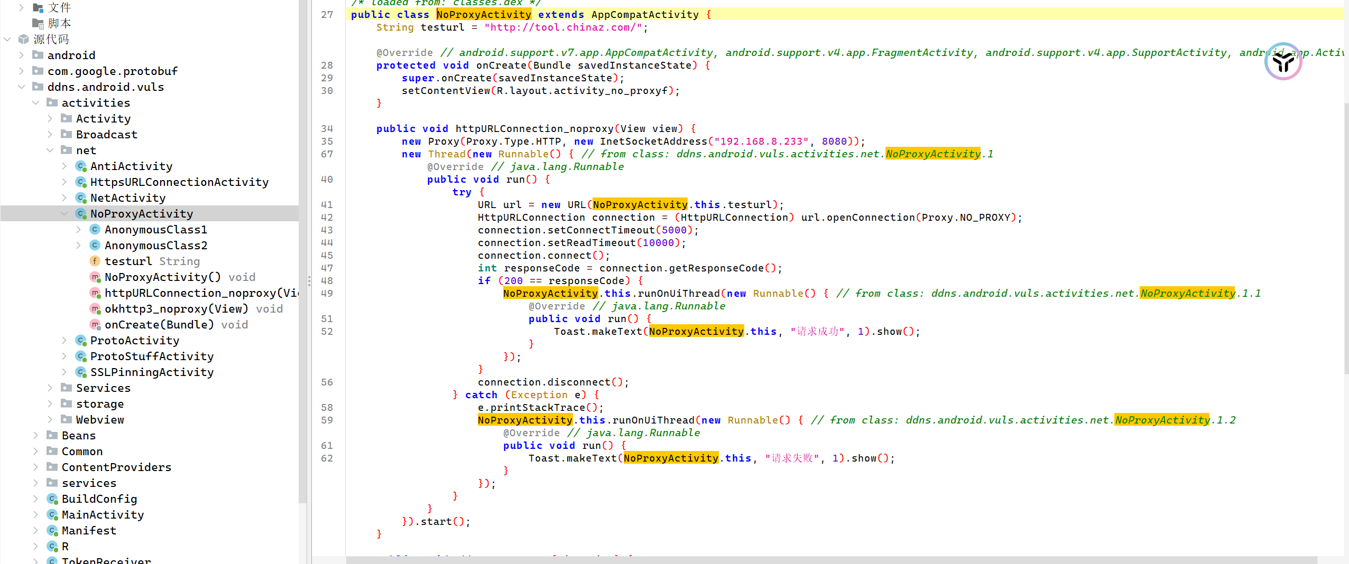Click the 源代码 source code cube icon
Screen dimensions: 1349x564
23,39
